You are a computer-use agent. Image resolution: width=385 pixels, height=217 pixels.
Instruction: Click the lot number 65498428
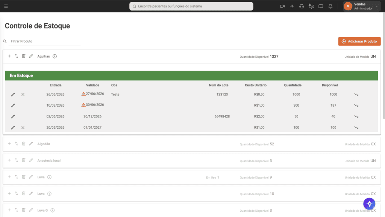222,116
